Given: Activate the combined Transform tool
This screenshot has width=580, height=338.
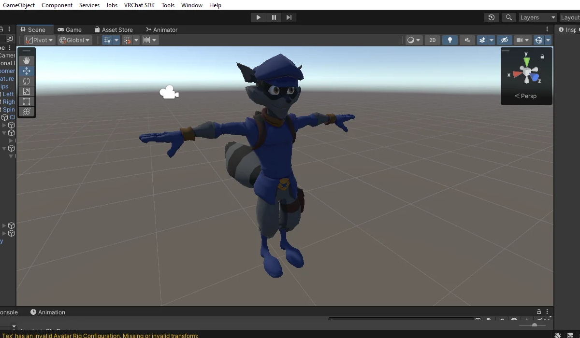Looking at the screenshot, I should pos(27,112).
